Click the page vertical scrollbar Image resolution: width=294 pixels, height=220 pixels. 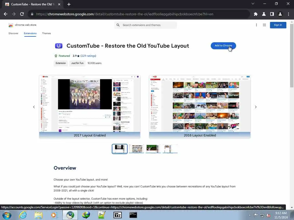click(x=292, y=55)
